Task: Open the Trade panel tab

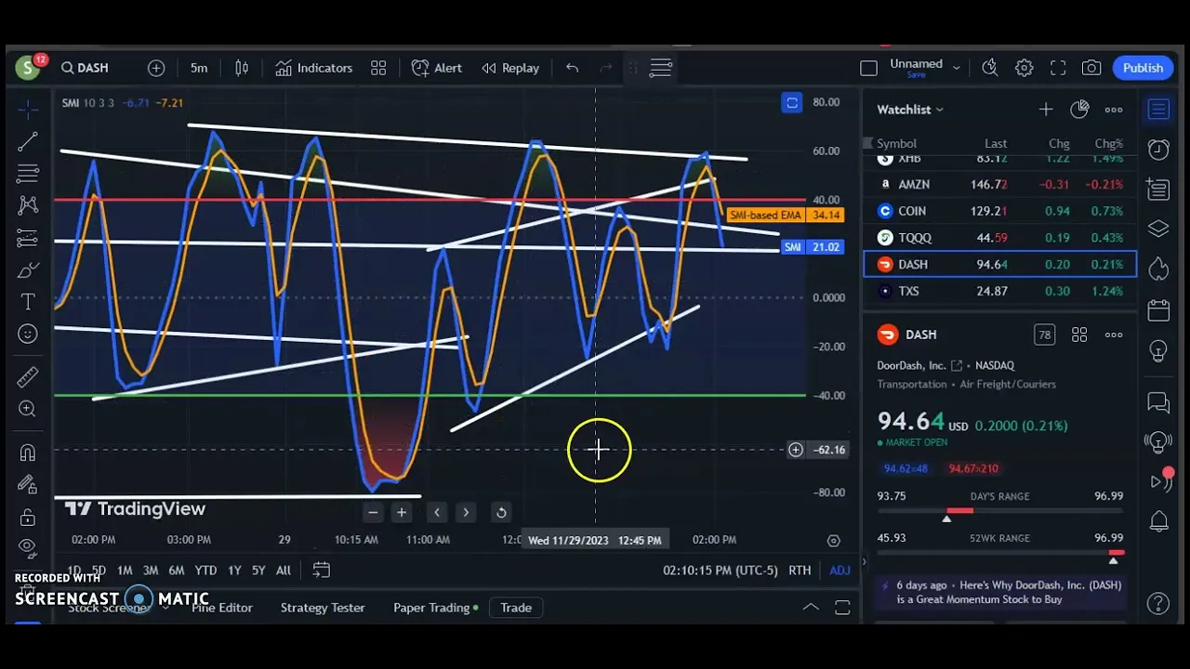Action: 516,608
